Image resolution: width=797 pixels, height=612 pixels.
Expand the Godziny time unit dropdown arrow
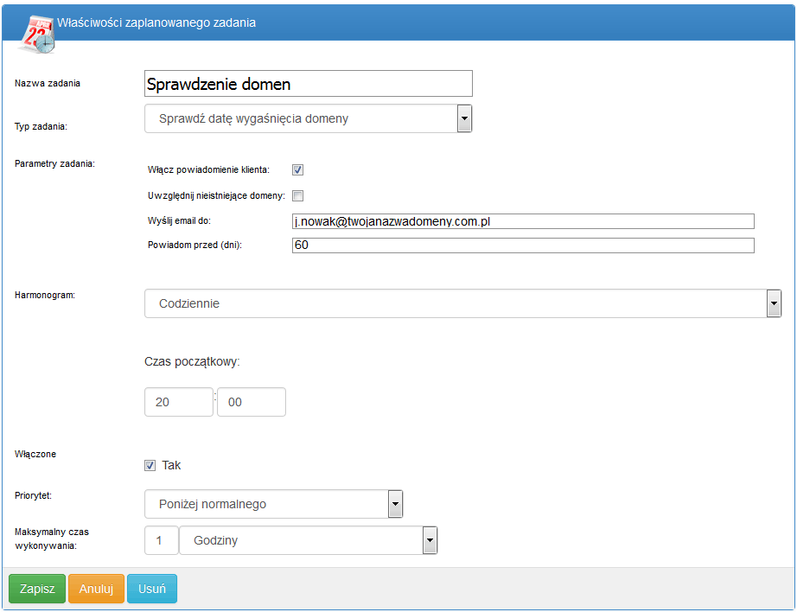[x=430, y=540]
